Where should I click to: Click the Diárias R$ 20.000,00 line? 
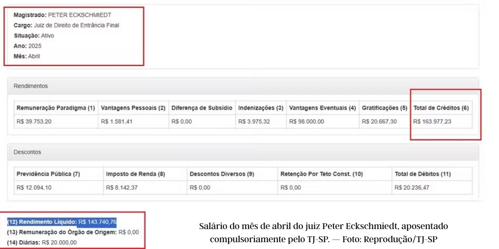coord(41,242)
